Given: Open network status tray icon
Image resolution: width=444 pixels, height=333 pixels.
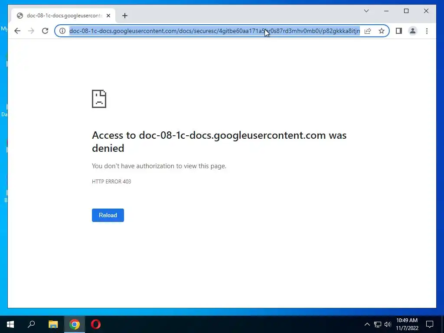Looking at the screenshot, I should point(378,324).
